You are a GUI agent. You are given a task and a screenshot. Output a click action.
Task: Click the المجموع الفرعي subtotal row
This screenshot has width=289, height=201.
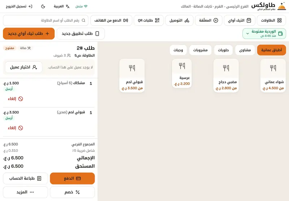(49, 144)
